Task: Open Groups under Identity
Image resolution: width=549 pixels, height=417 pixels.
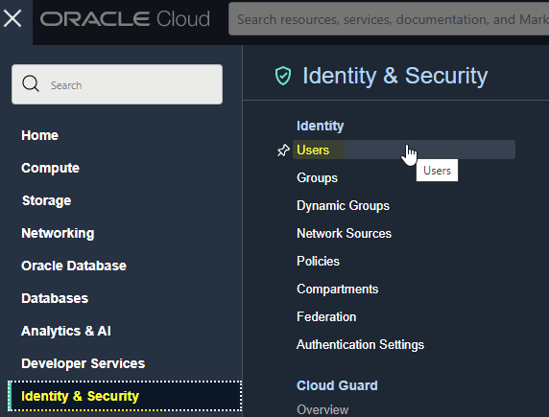Action: (x=317, y=177)
